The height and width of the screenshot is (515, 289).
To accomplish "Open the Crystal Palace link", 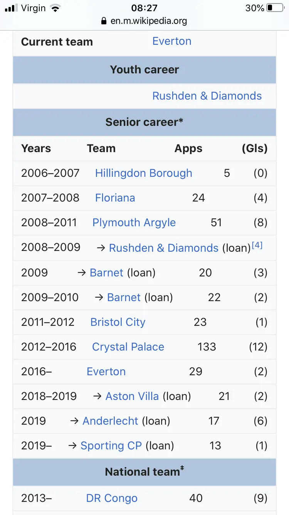I will coord(128,347).
